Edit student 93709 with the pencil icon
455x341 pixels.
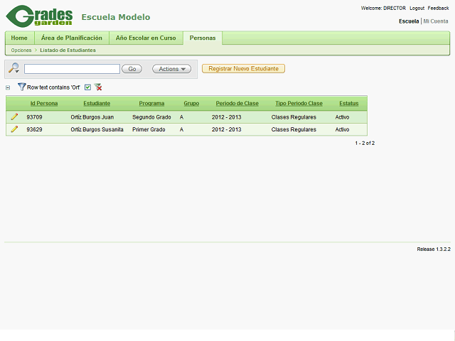14,117
